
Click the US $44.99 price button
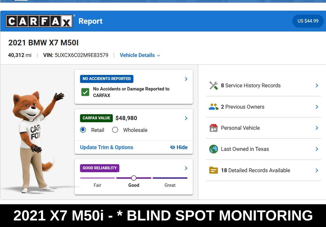tap(308, 21)
